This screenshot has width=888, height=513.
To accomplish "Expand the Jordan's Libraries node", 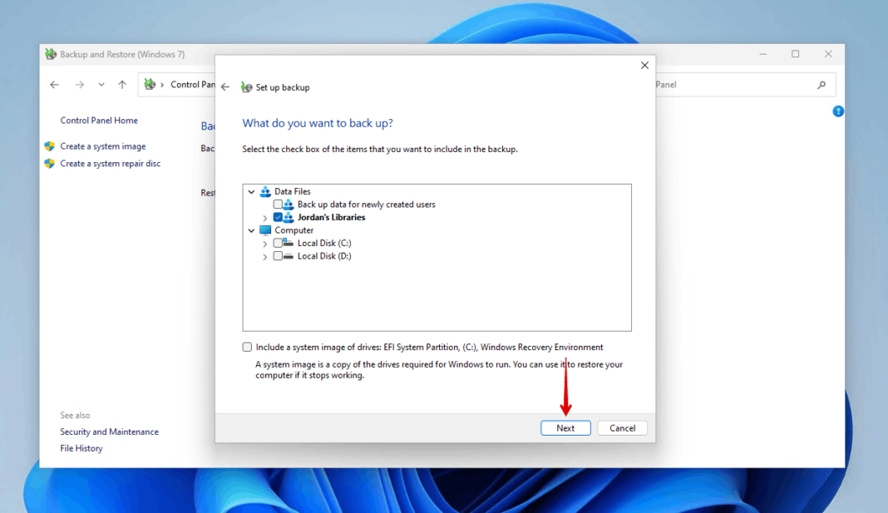I will click(x=264, y=217).
